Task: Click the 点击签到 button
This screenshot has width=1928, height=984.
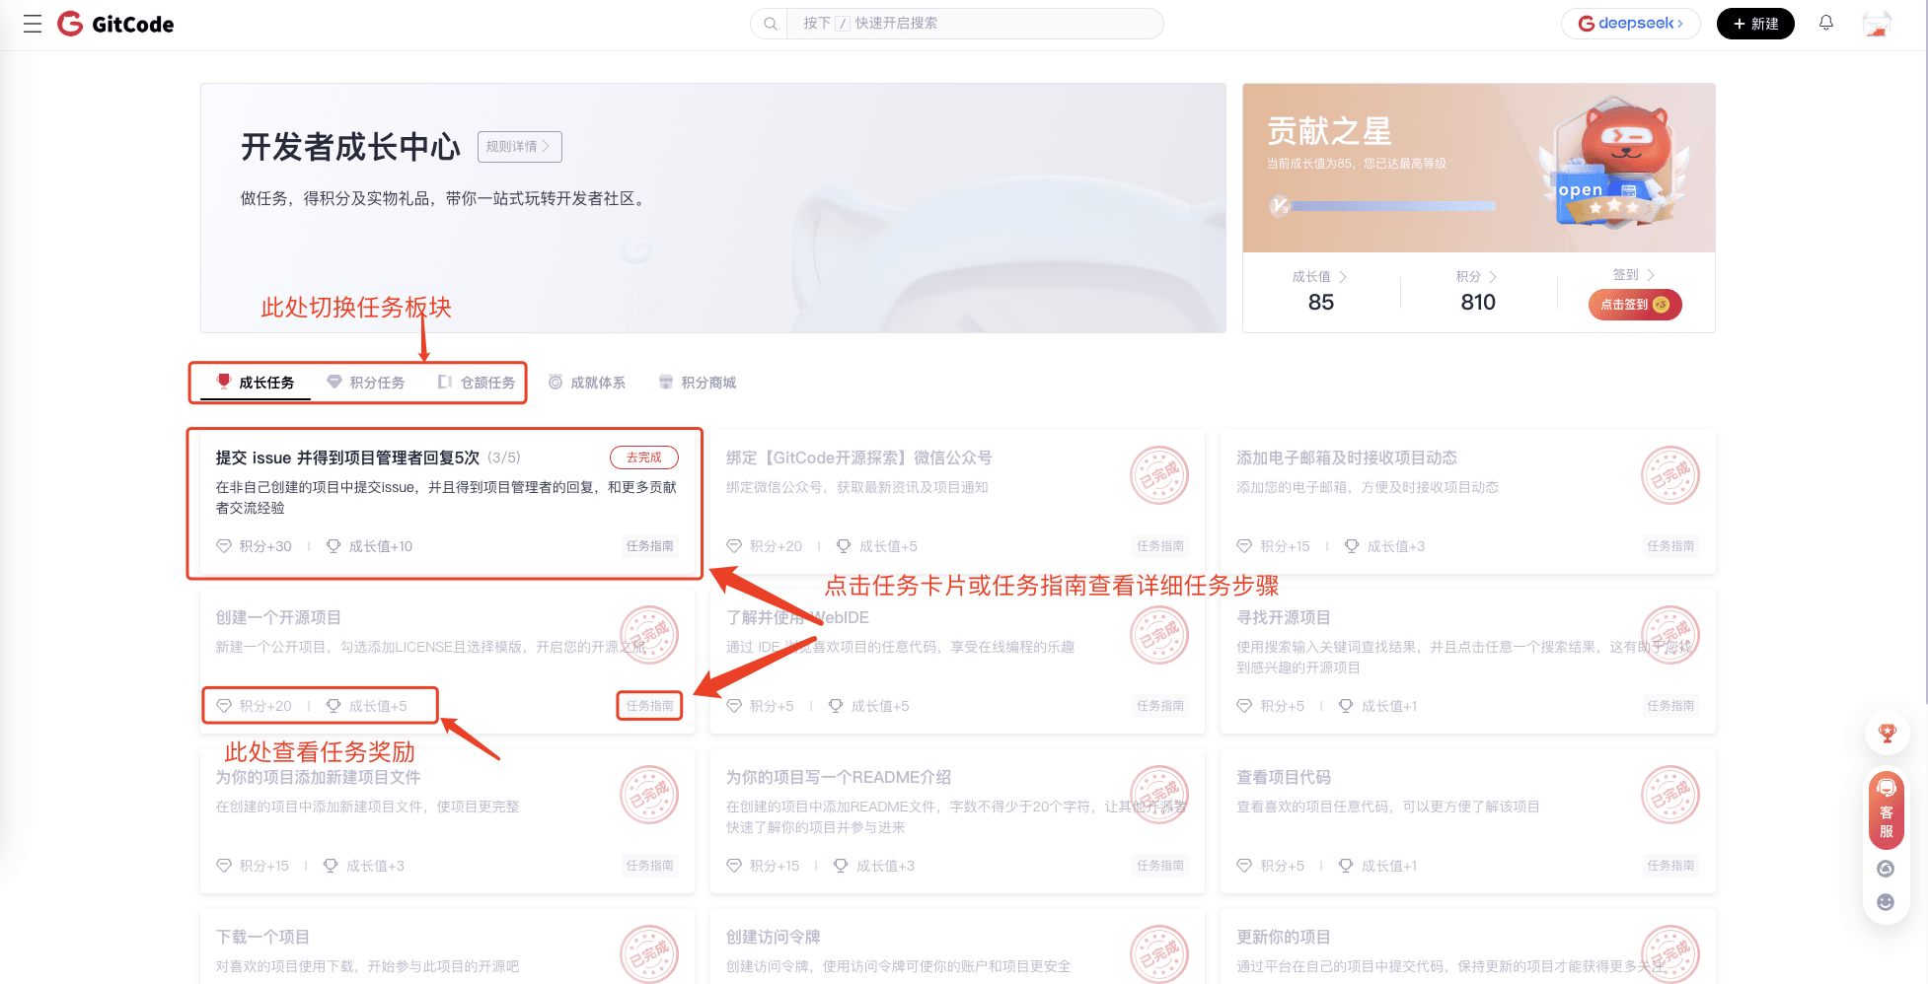Action: 1634,305
